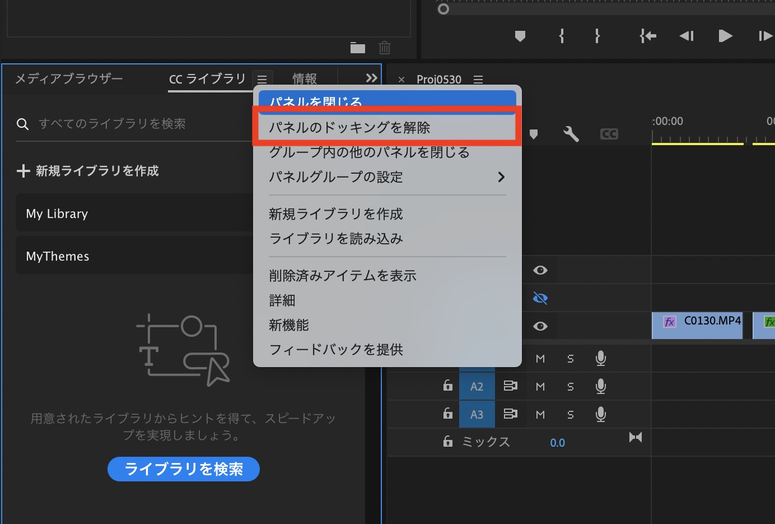Click the Mark In bracket icon

(561, 36)
